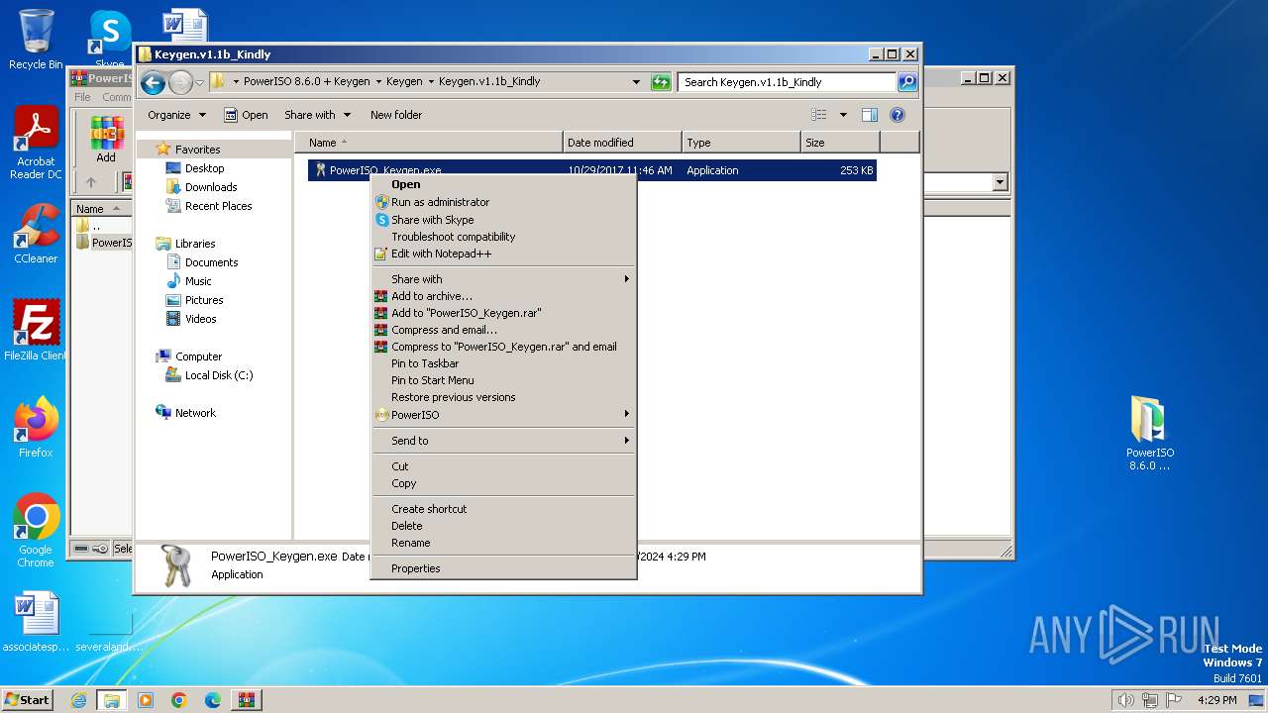Image resolution: width=1268 pixels, height=713 pixels.
Task: Change view using the views icon
Action: pos(818,115)
